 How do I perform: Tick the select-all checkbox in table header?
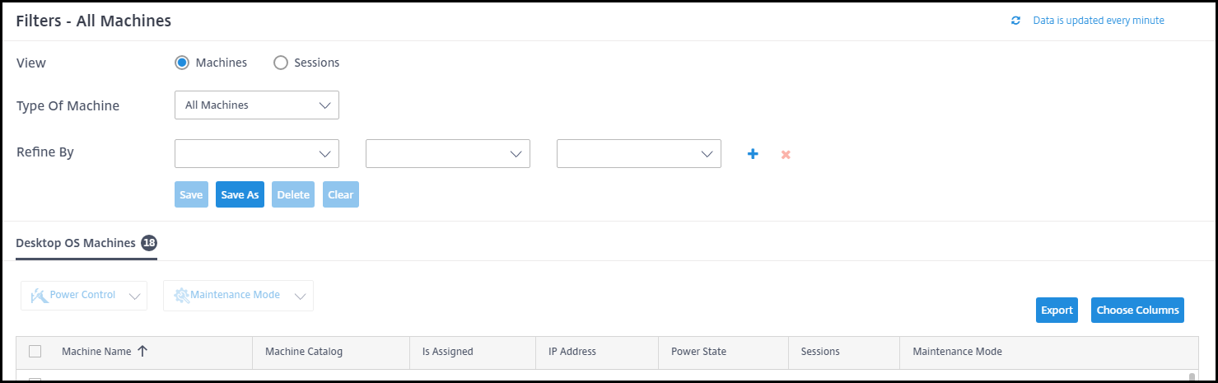point(35,351)
